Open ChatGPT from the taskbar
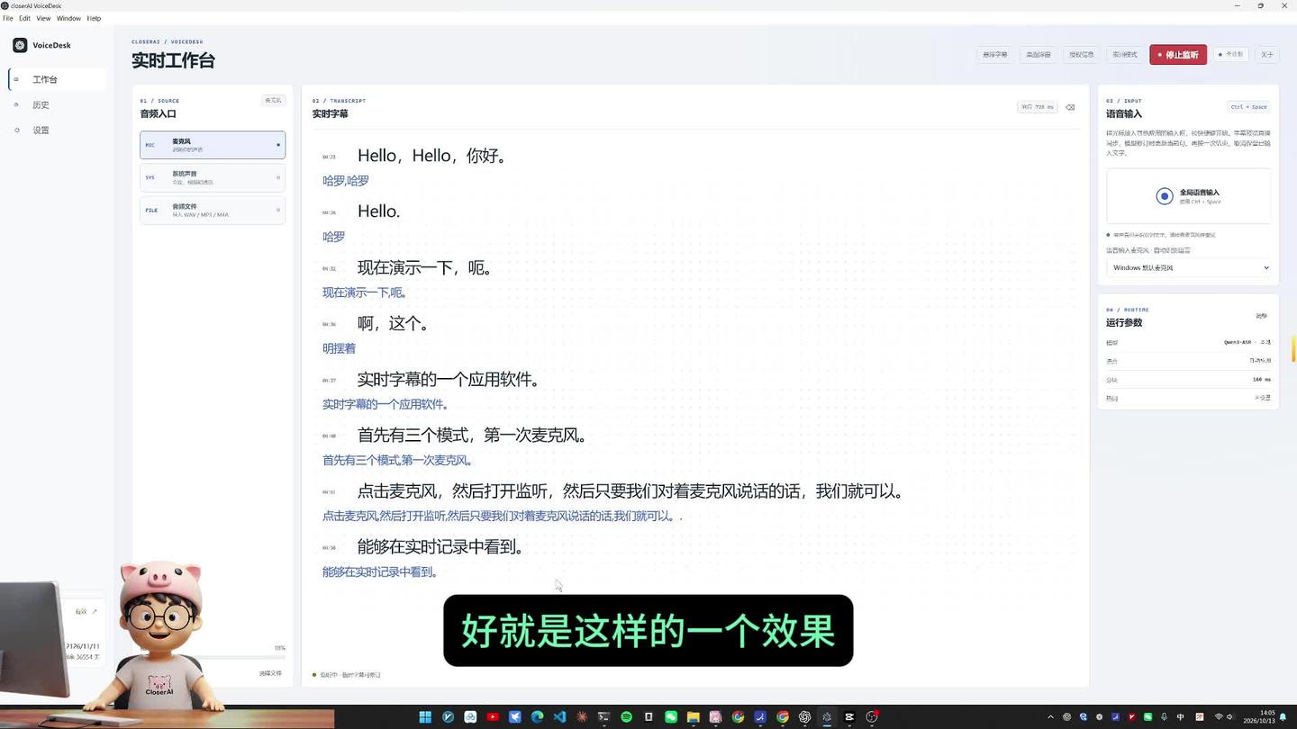This screenshot has height=729, width=1297. coord(804,717)
